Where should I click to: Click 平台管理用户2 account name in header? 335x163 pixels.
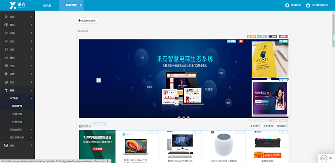[x=320, y=5]
